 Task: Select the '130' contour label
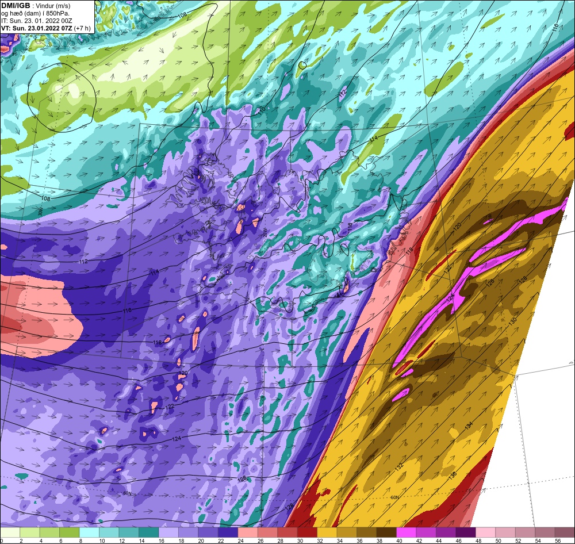(x=513, y=320)
